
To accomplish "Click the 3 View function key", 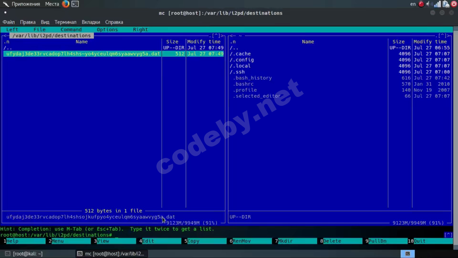I will coord(115,241).
